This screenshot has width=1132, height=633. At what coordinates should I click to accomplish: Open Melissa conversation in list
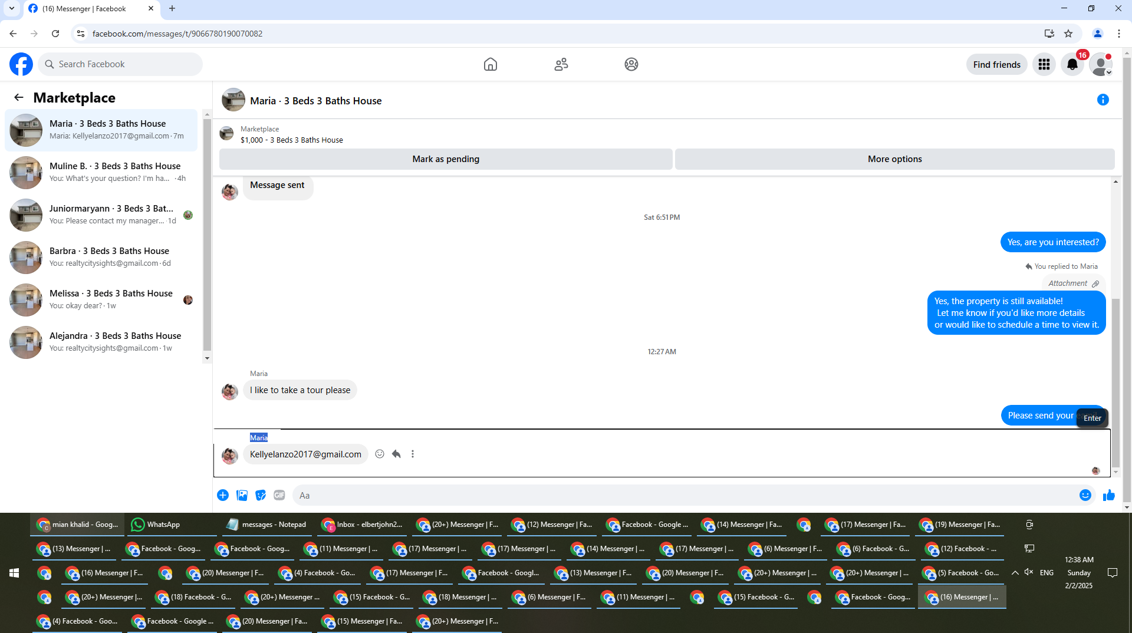(x=101, y=299)
